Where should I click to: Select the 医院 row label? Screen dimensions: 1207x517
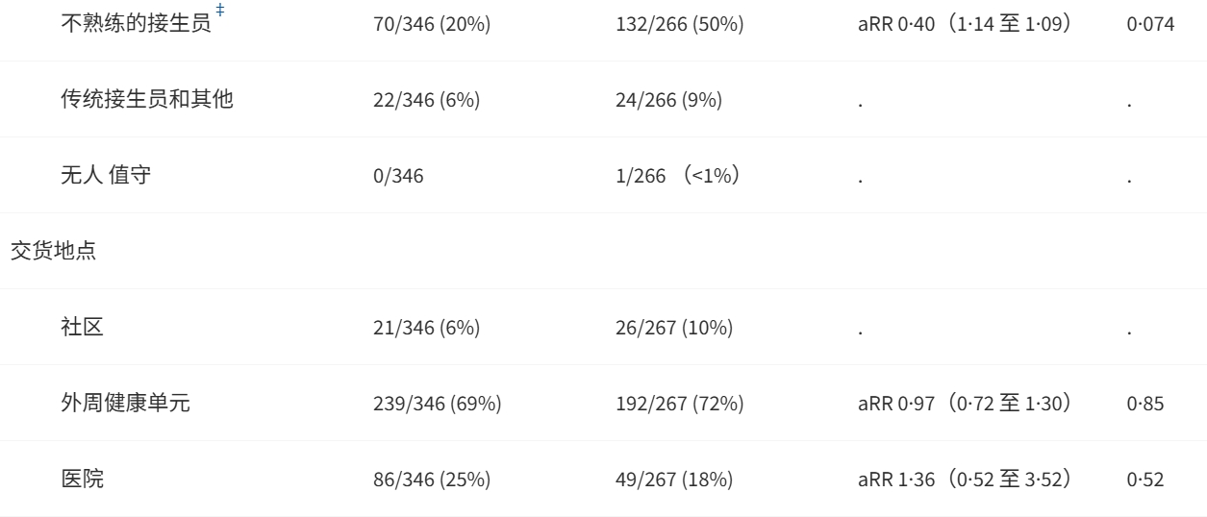click(83, 479)
